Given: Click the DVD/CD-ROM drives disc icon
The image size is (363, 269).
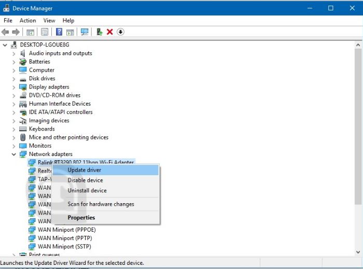Looking at the screenshot, I should coord(23,95).
